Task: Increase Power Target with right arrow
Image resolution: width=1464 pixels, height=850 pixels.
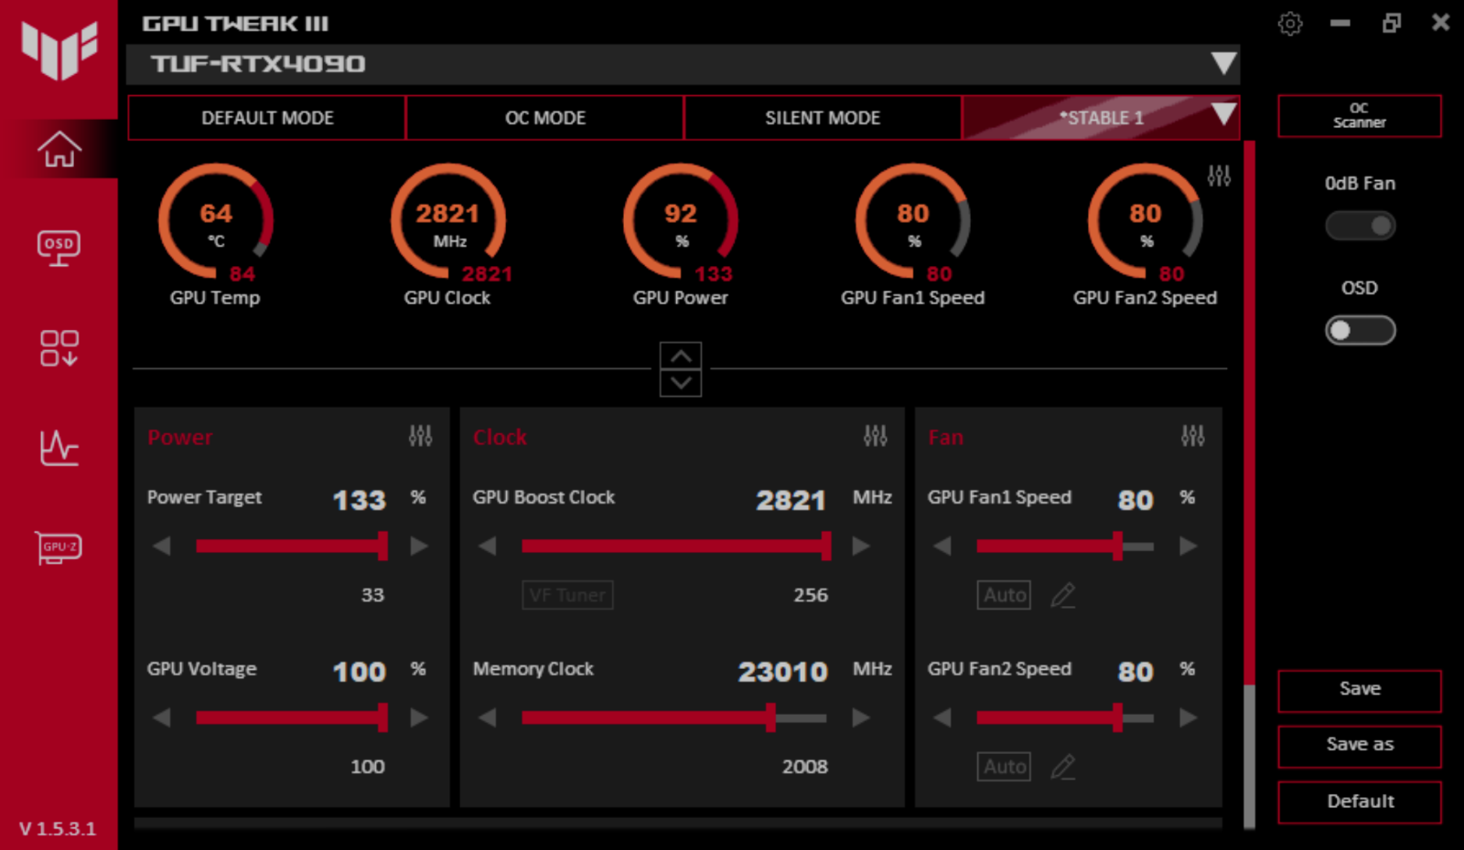Action: pyautogui.click(x=419, y=547)
